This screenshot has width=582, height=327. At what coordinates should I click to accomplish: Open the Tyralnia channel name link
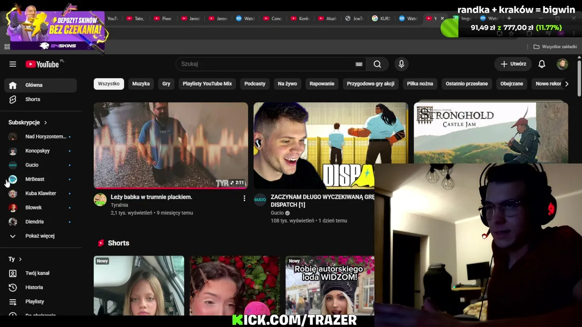tap(119, 205)
